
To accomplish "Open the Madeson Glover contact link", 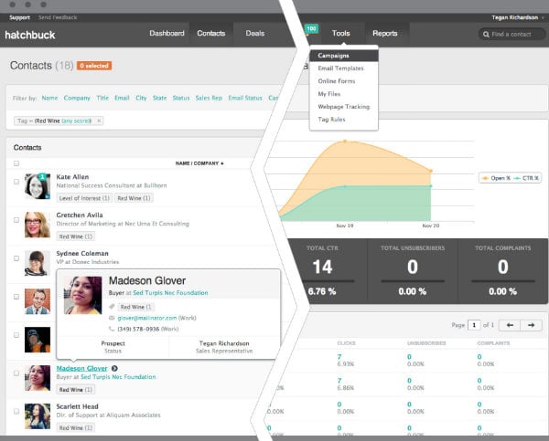I will [x=81, y=368].
